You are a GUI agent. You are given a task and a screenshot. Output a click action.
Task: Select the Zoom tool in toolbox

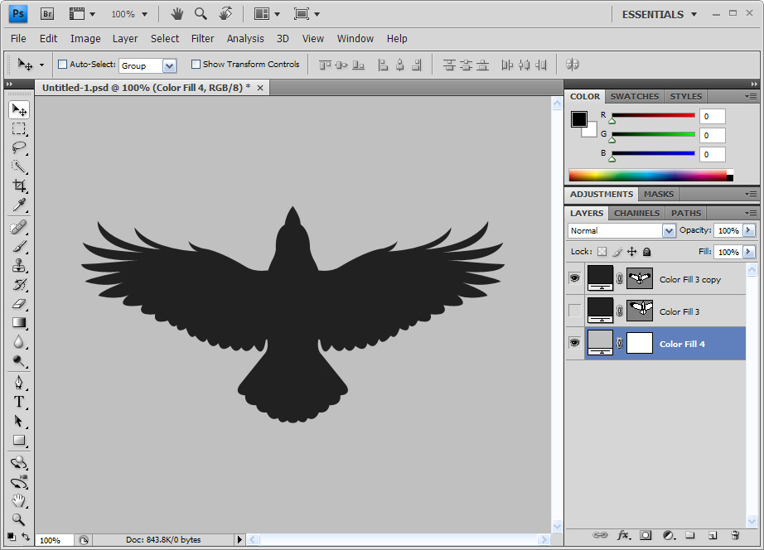pos(19,519)
